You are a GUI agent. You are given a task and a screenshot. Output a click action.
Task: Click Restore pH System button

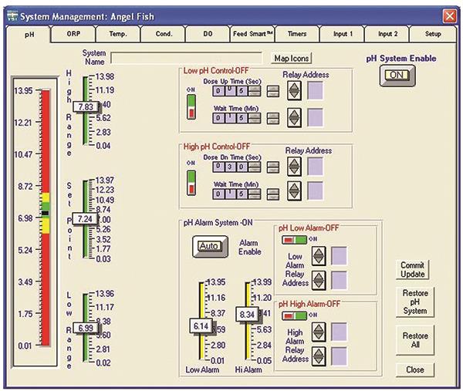tap(415, 302)
